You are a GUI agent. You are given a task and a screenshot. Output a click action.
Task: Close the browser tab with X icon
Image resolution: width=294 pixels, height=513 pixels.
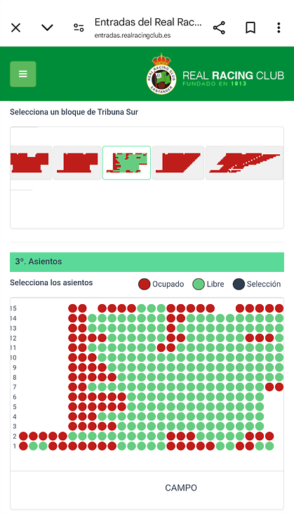pyautogui.click(x=15, y=28)
